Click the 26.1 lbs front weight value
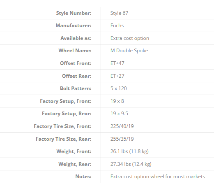This screenshot has height=186, width=214. pos(129,151)
